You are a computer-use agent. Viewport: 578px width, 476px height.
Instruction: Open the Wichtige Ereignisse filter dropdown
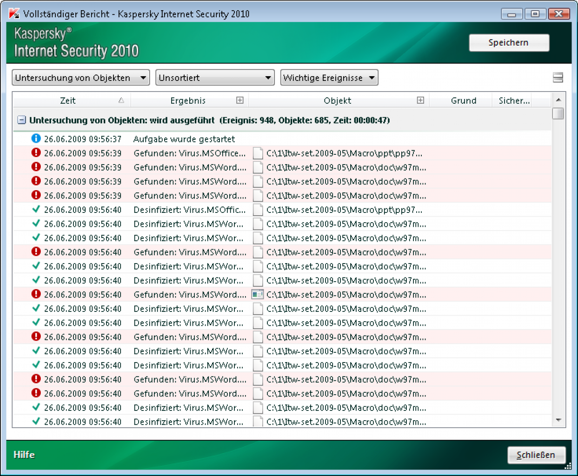tap(329, 78)
